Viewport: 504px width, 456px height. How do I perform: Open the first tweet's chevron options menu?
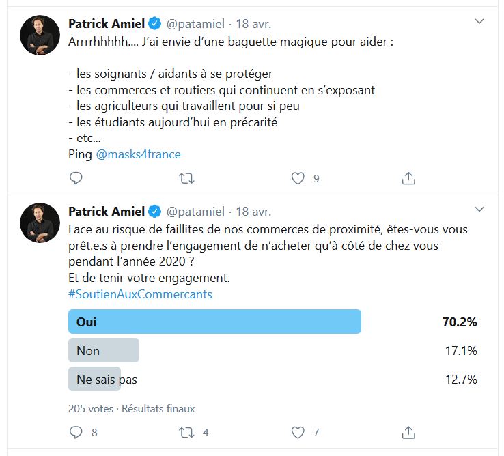coord(479,22)
